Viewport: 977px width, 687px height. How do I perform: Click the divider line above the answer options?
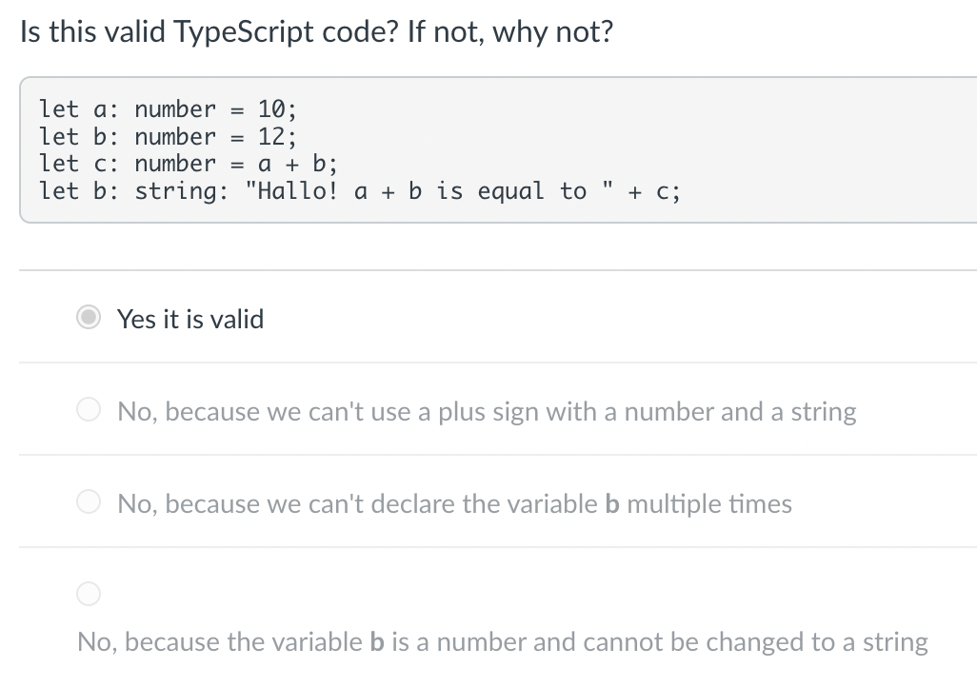click(488, 270)
